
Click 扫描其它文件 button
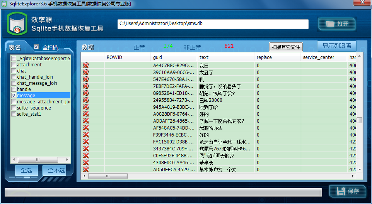(286, 47)
